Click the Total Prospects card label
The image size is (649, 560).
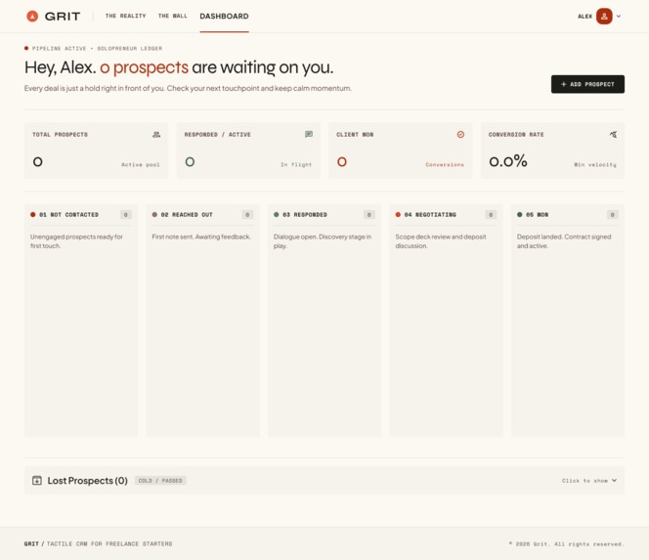(x=60, y=135)
